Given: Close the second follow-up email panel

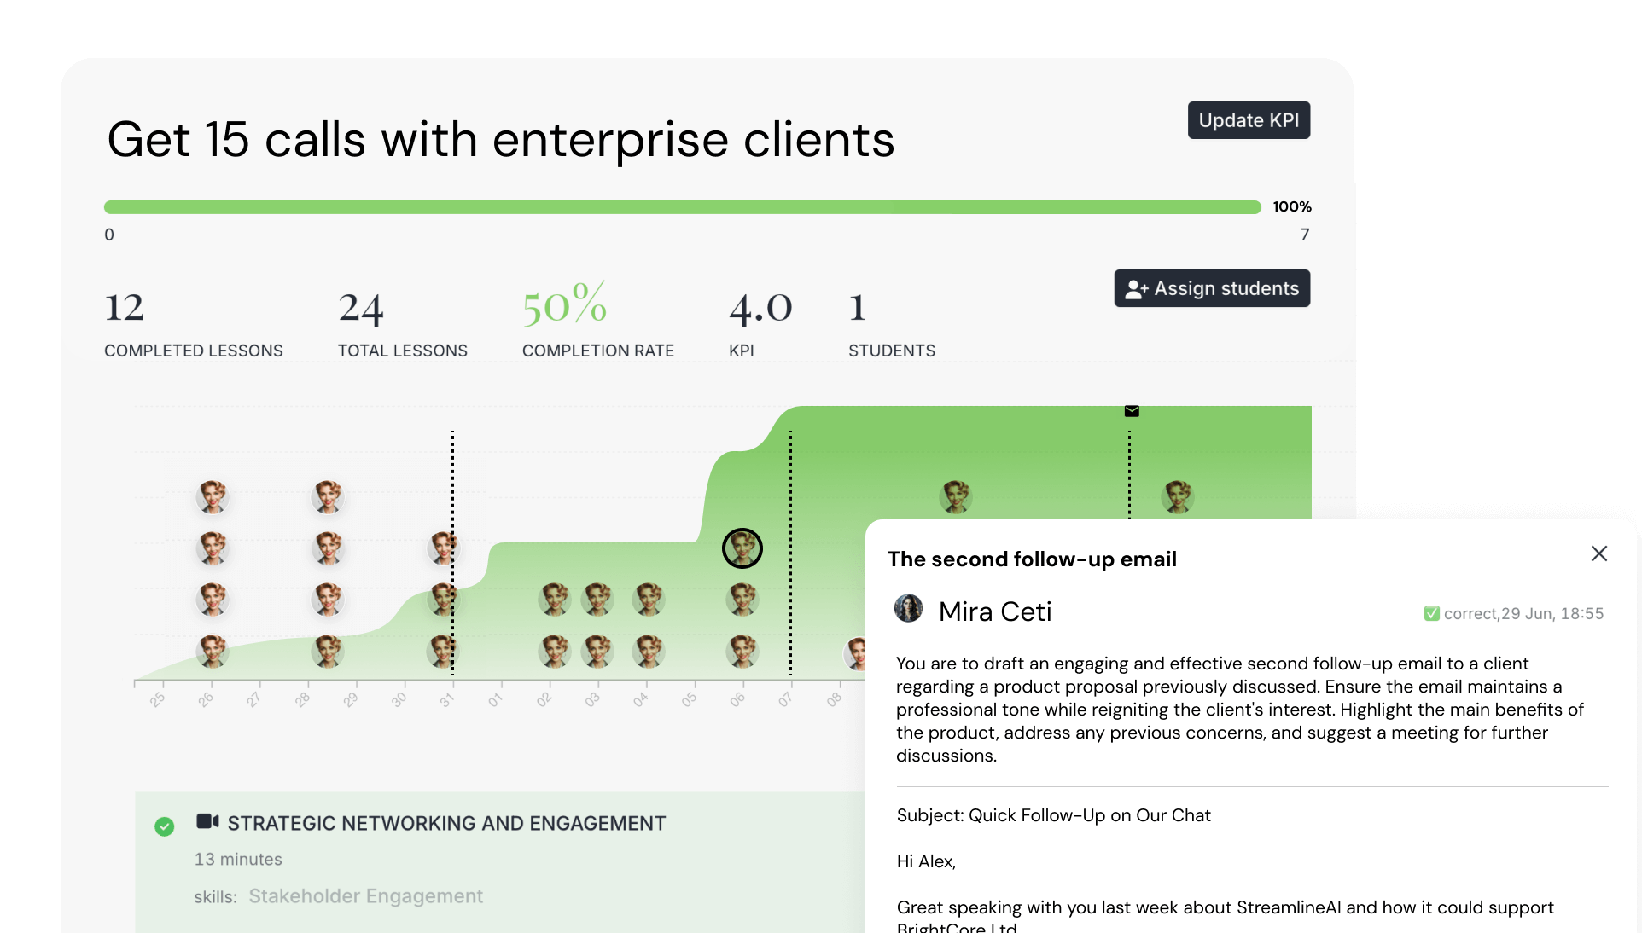Looking at the screenshot, I should click(1599, 553).
